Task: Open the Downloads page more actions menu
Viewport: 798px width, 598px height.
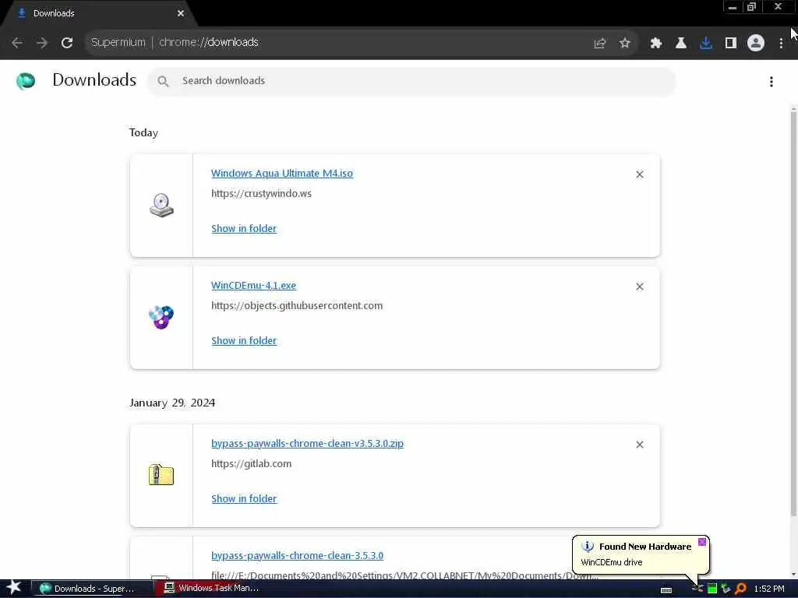Action: [772, 81]
